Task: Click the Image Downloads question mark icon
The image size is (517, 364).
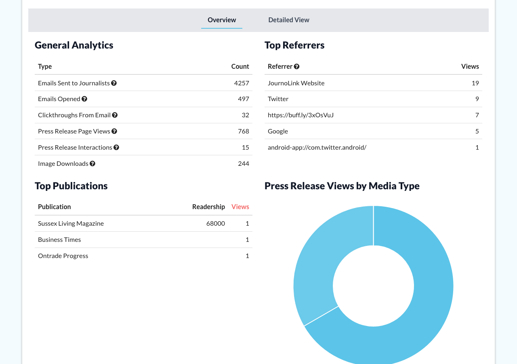Action: click(93, 163)
